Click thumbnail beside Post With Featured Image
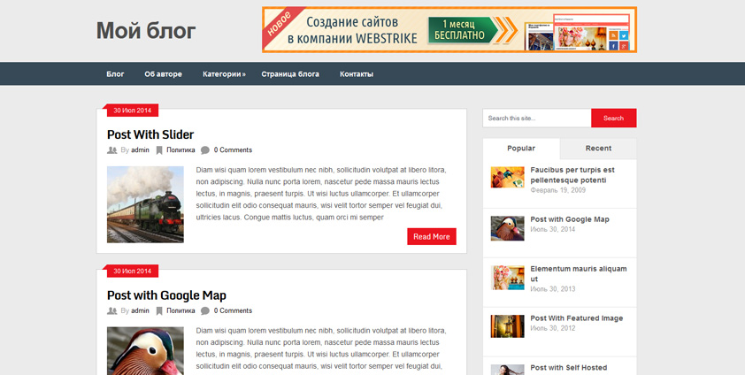 point(508,326)
